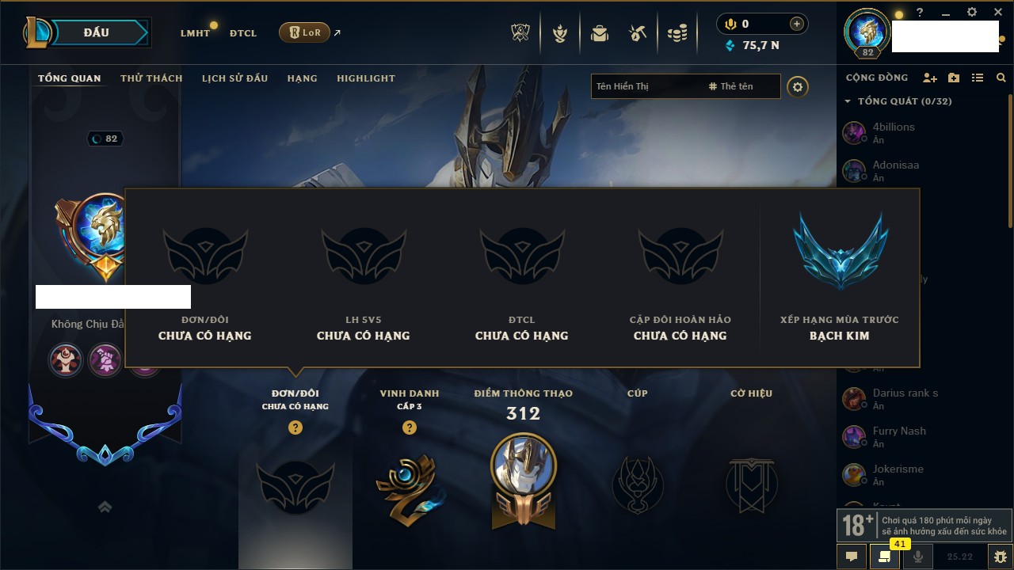Open the Clash trophy icon in top bar
The width and height of the screenshot is (1014, 570).
pyautogui.click(x=520, y=33)
